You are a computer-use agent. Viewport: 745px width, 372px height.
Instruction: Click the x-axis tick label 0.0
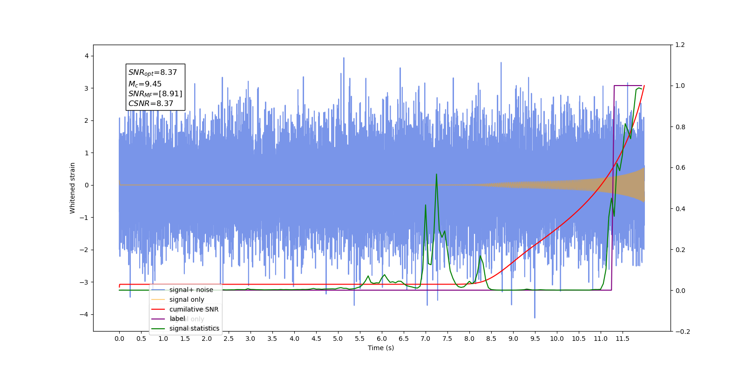point(119,339)
